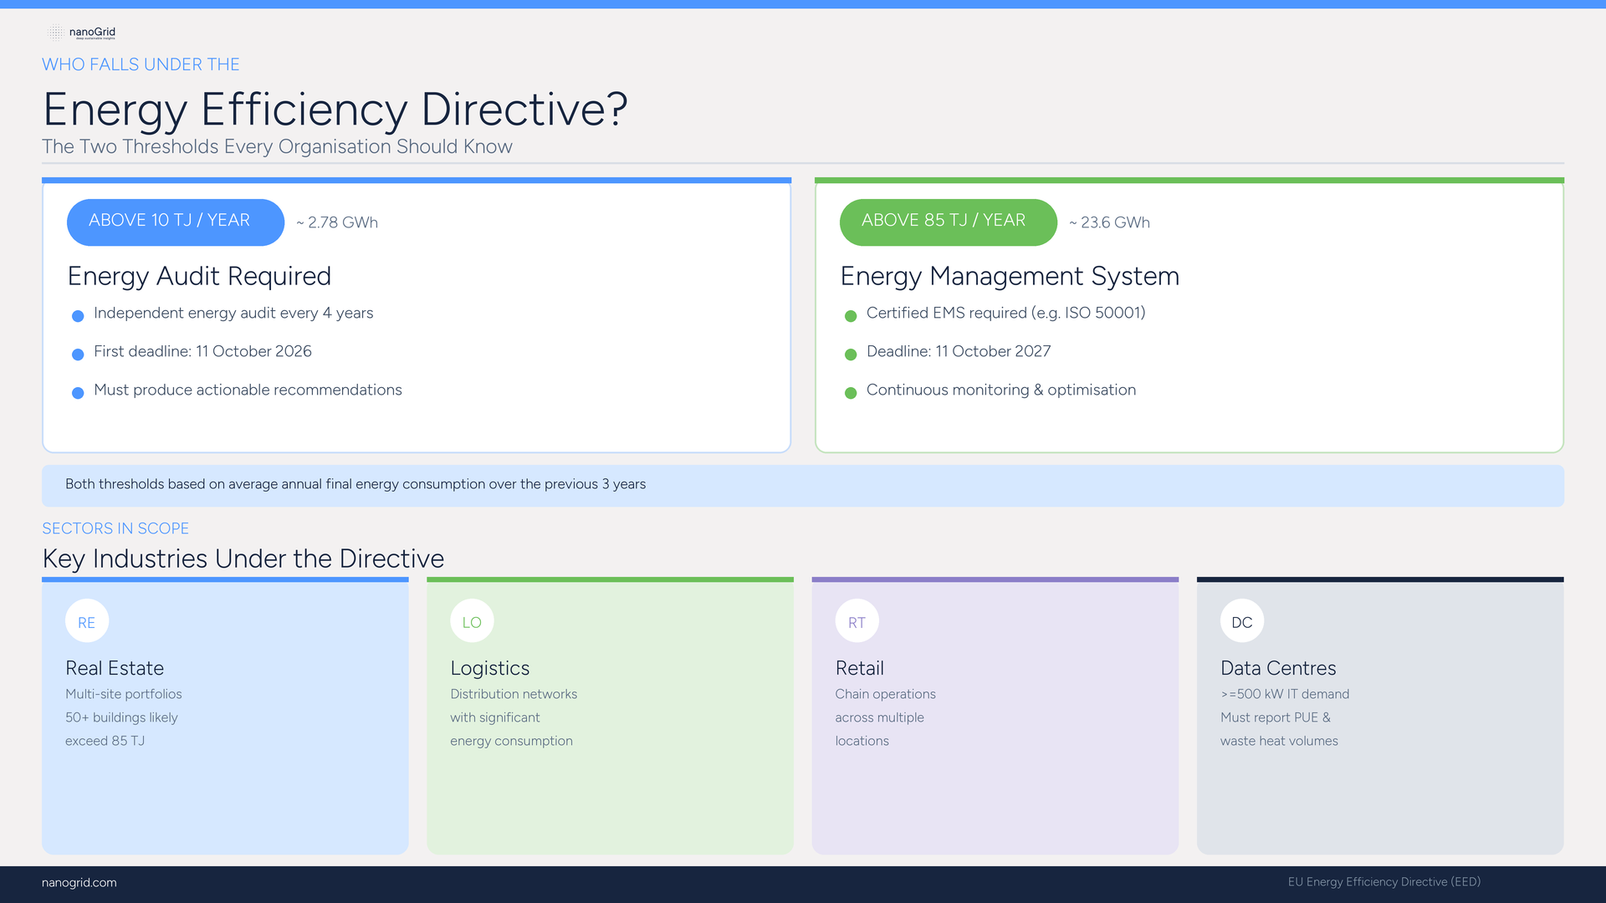Image resolution: width=1606 pixels, height=903 pixels.
Task: Click the Energy Management System heading
Action: pyautogui.click(x=1010, y=276)
